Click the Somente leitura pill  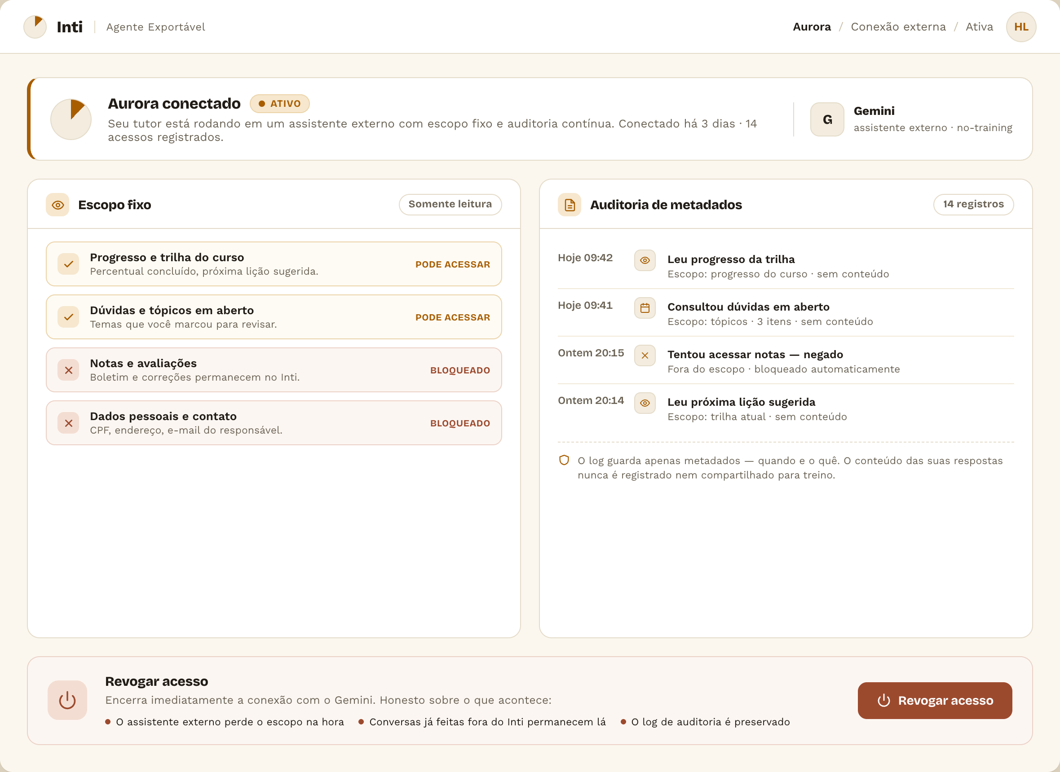tap(450, 204)
